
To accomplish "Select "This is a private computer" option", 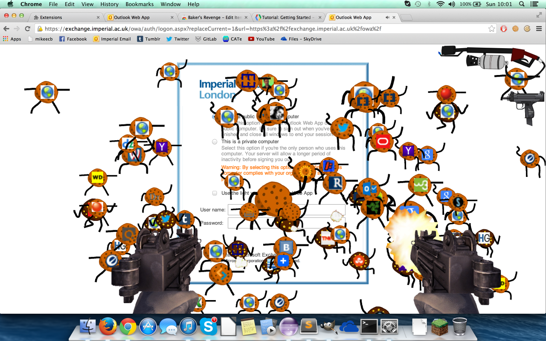I will [x=215, y=142].
